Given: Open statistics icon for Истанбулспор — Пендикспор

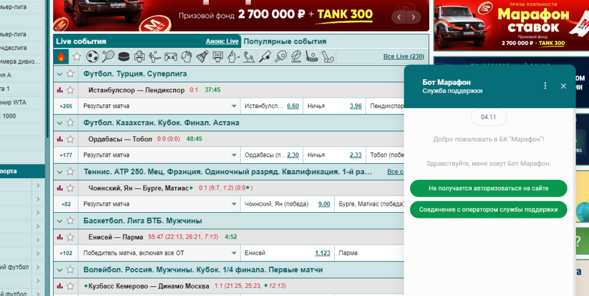Looking at the screenshot, I should [x=60, y=90].
